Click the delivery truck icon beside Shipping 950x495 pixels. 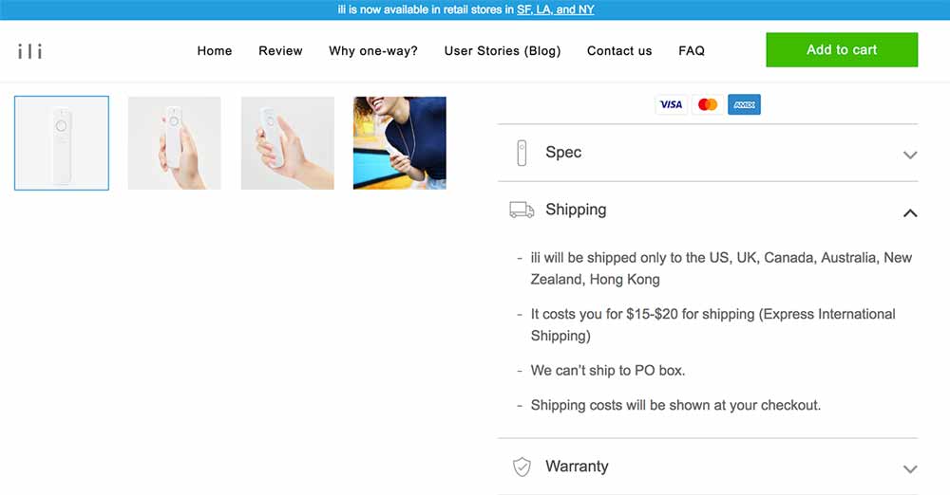tap(522, 210)
